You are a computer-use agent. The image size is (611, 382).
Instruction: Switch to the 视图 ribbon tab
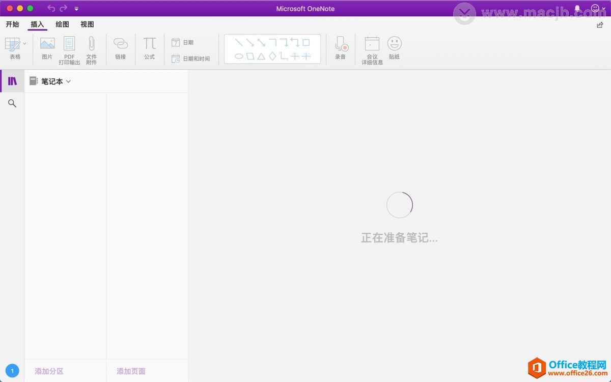[87, 24]
